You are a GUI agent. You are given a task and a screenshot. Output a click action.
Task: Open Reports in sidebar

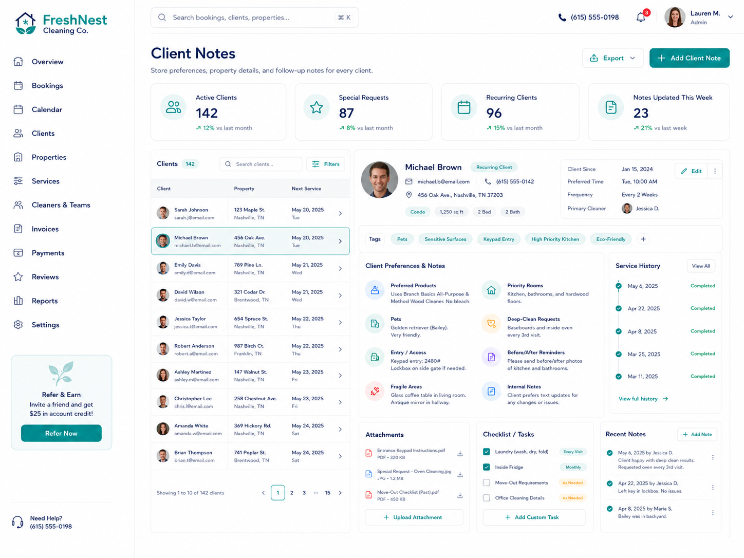point(45,301)
